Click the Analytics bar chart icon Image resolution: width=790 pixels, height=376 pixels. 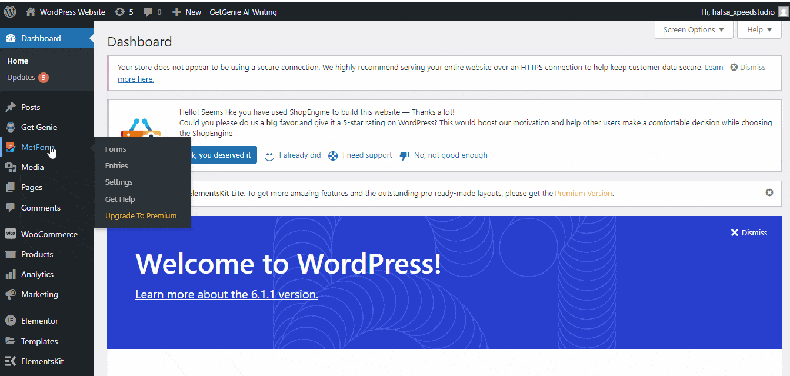click(x=11, y=274)
